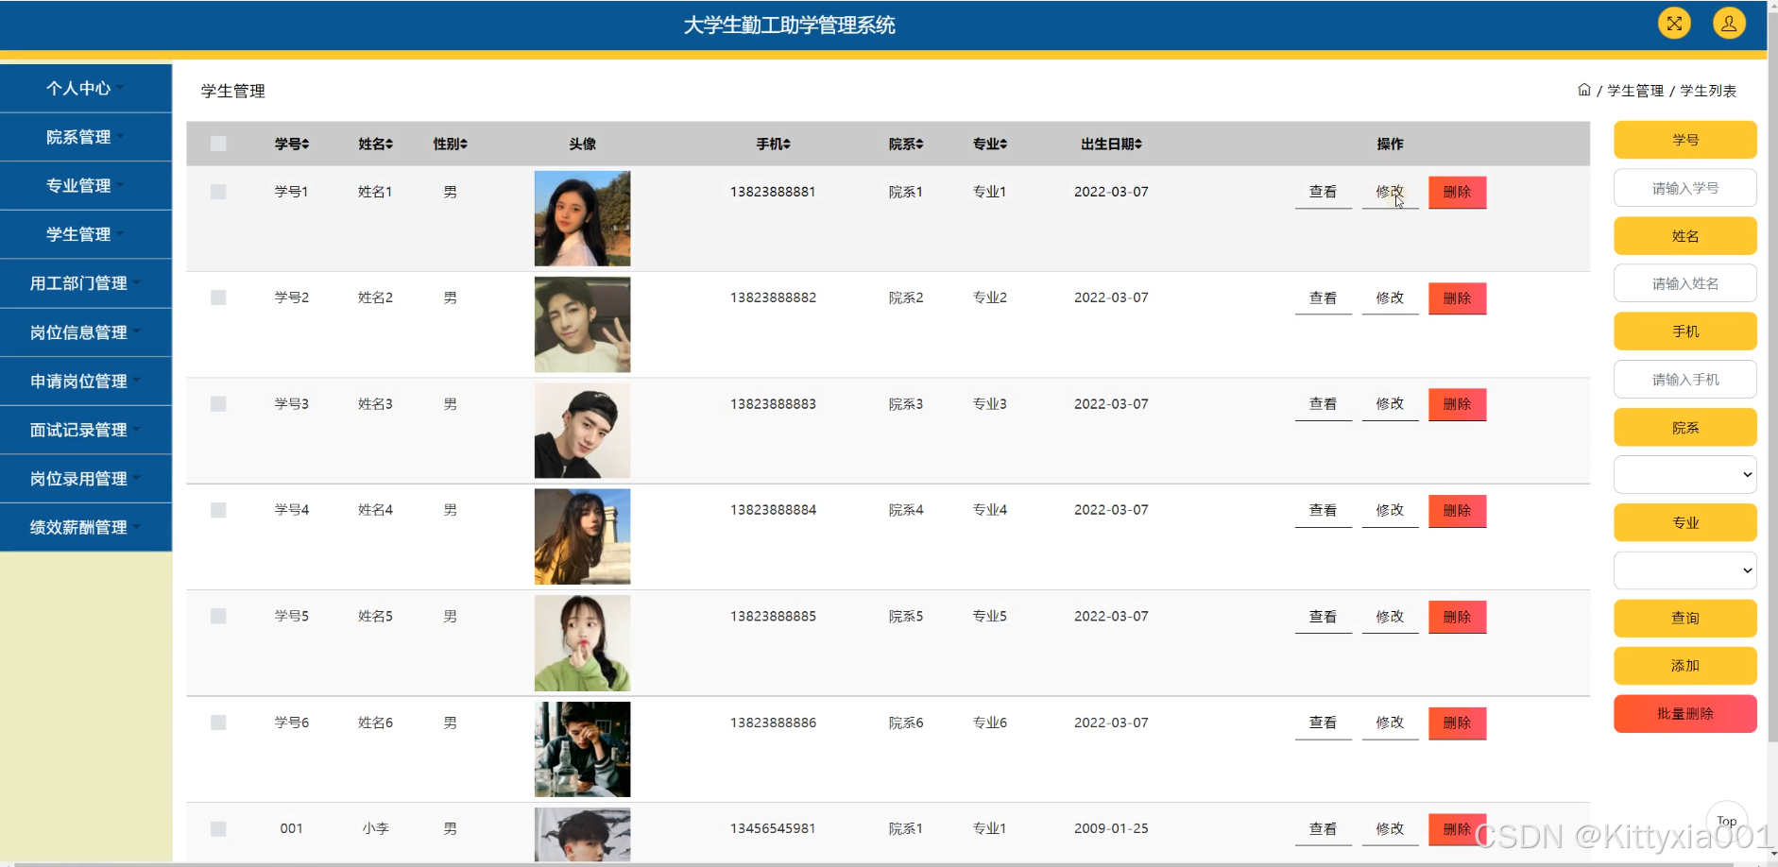
Task: Click the 手机 yellow filter label
Action: point(1684,331)
